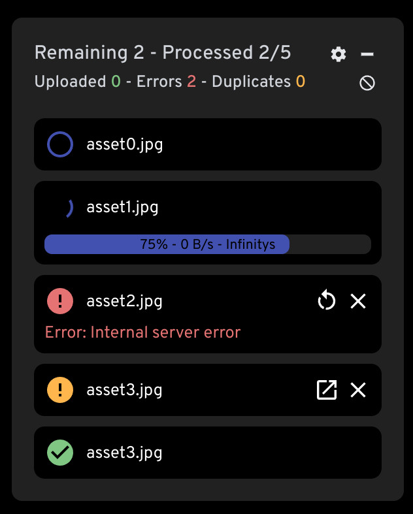Image resolution: width=413 pixels, height=514 pixels.
Task: Minimize the upload panel
Action: point(367,54)
